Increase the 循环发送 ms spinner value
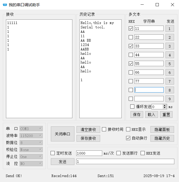Screen dimensions: 179x182 point(165,105)
